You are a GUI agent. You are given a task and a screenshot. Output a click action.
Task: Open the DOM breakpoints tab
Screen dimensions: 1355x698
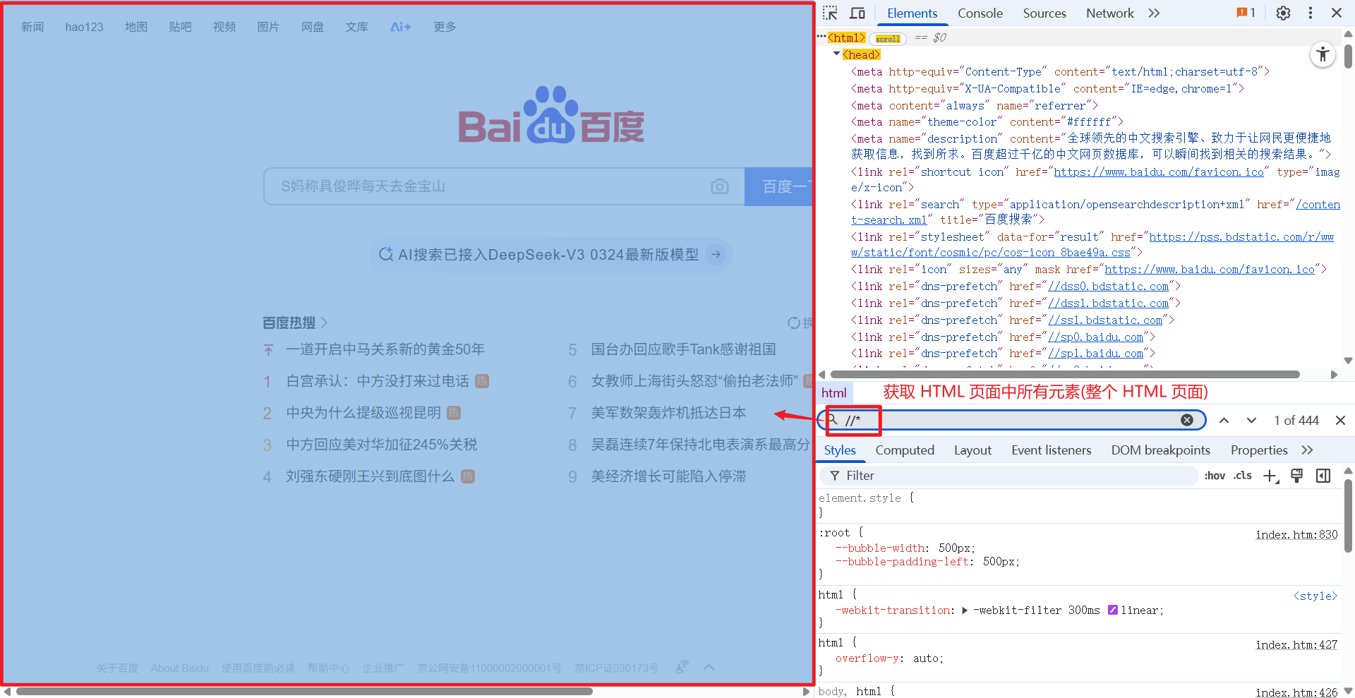click(1160, 450)
